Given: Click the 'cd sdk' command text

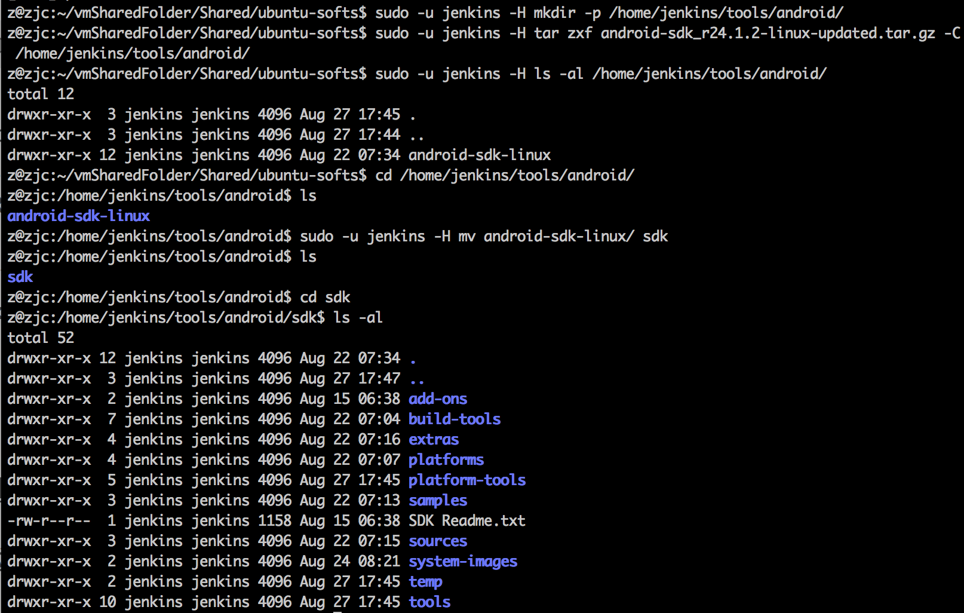Looking at the screenshot, I should click(x=325, y=297).
